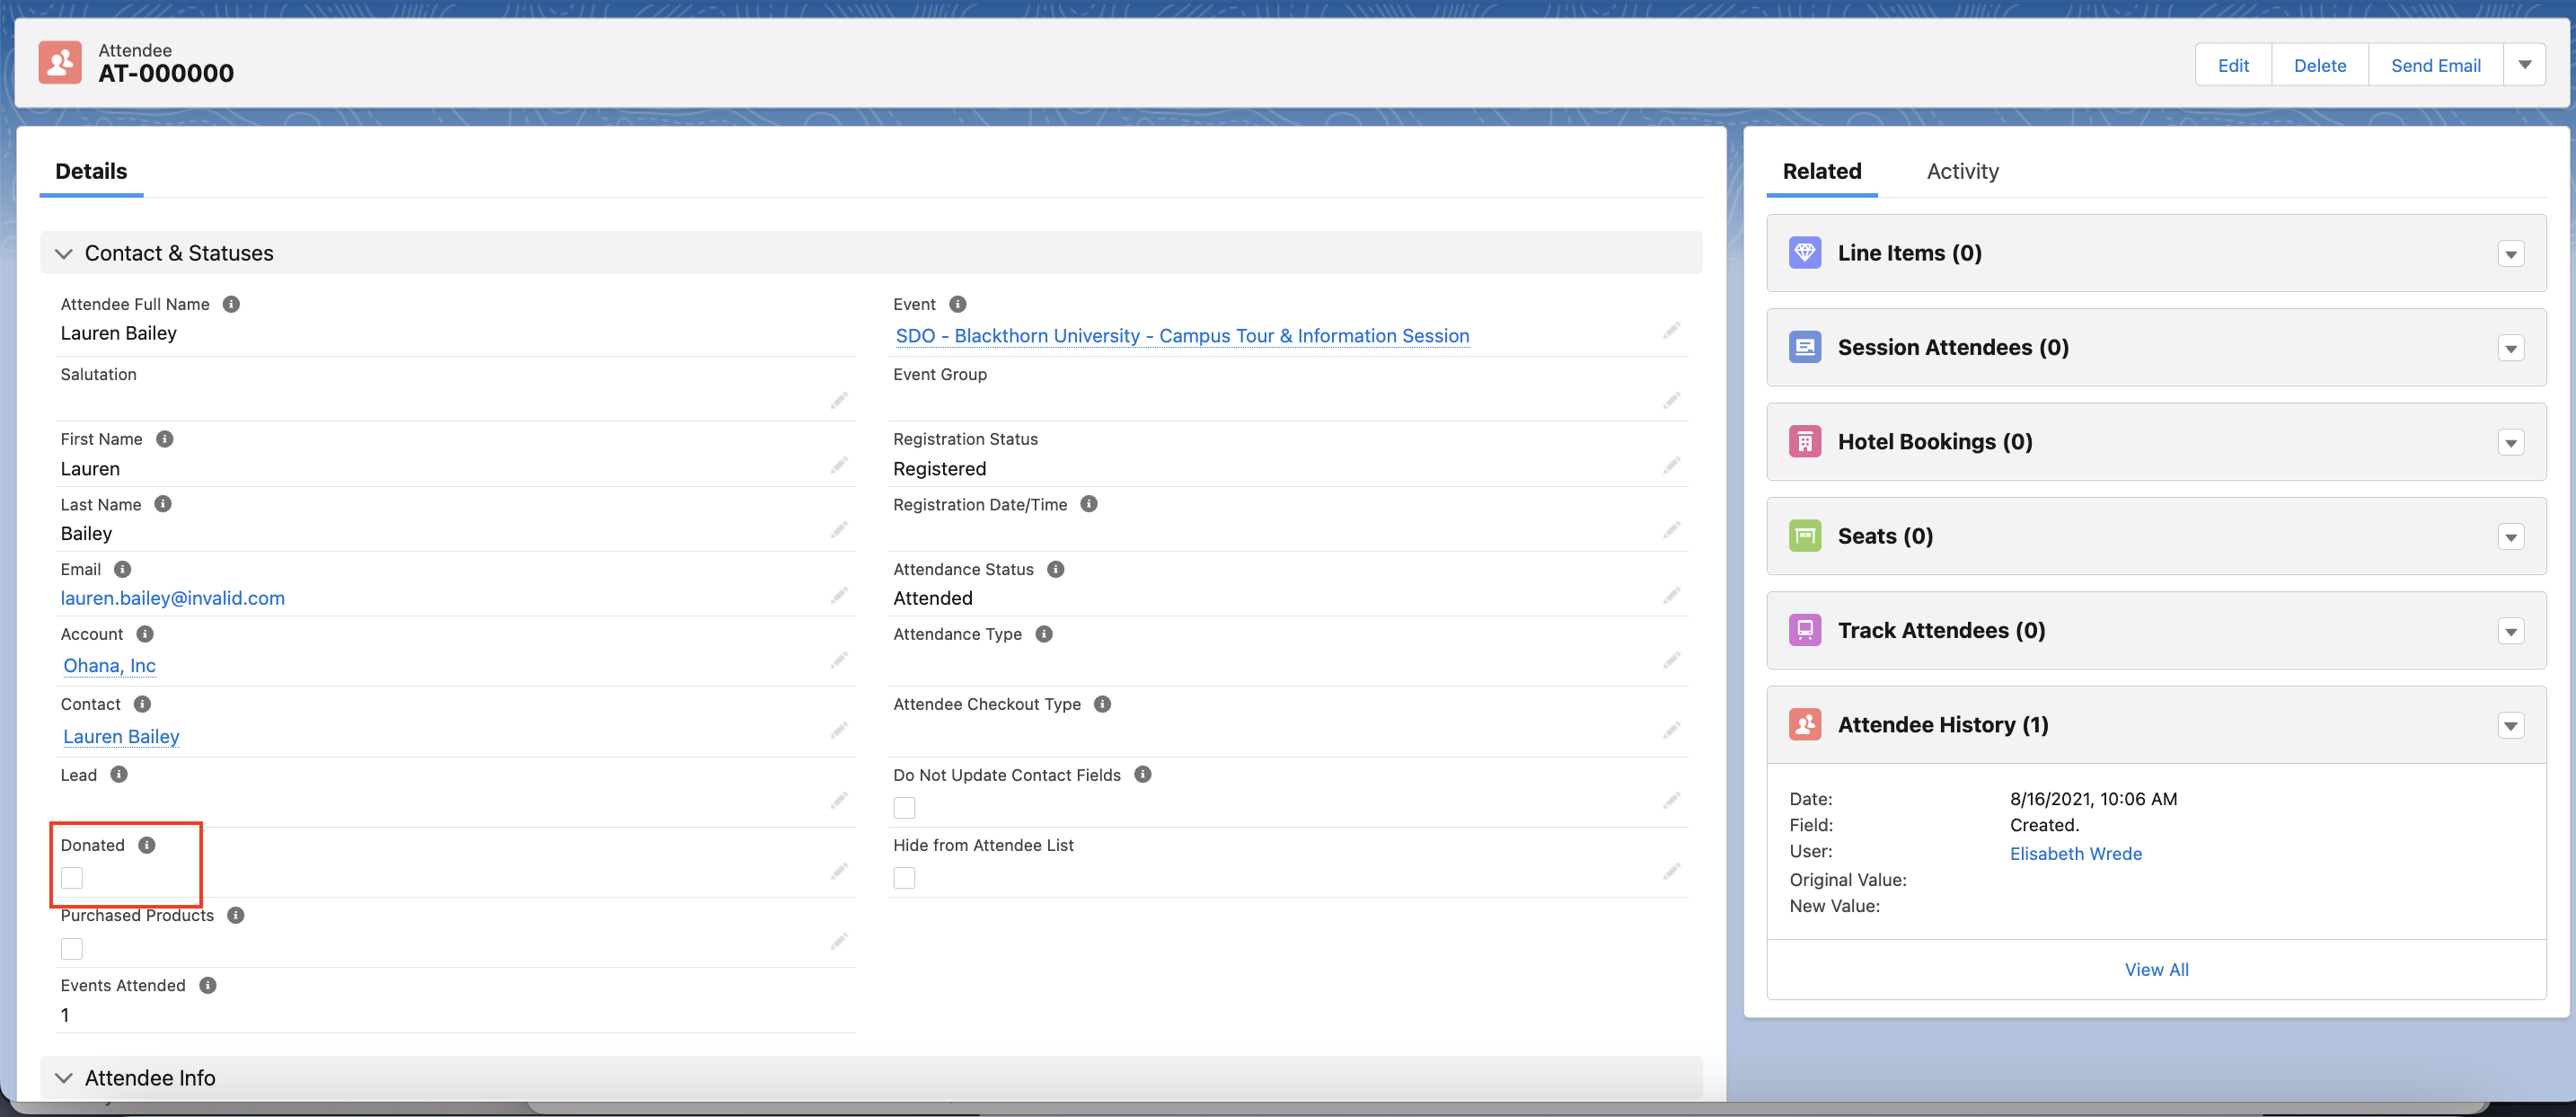Collapse the Contact & Statuses section
The height and width of the screenshot is (1117, 2576).
(x=64, y=254)
